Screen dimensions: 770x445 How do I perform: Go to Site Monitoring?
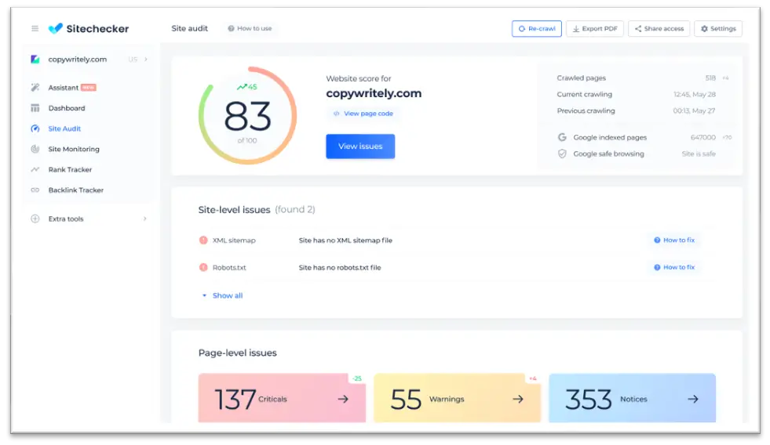point(74,149)
